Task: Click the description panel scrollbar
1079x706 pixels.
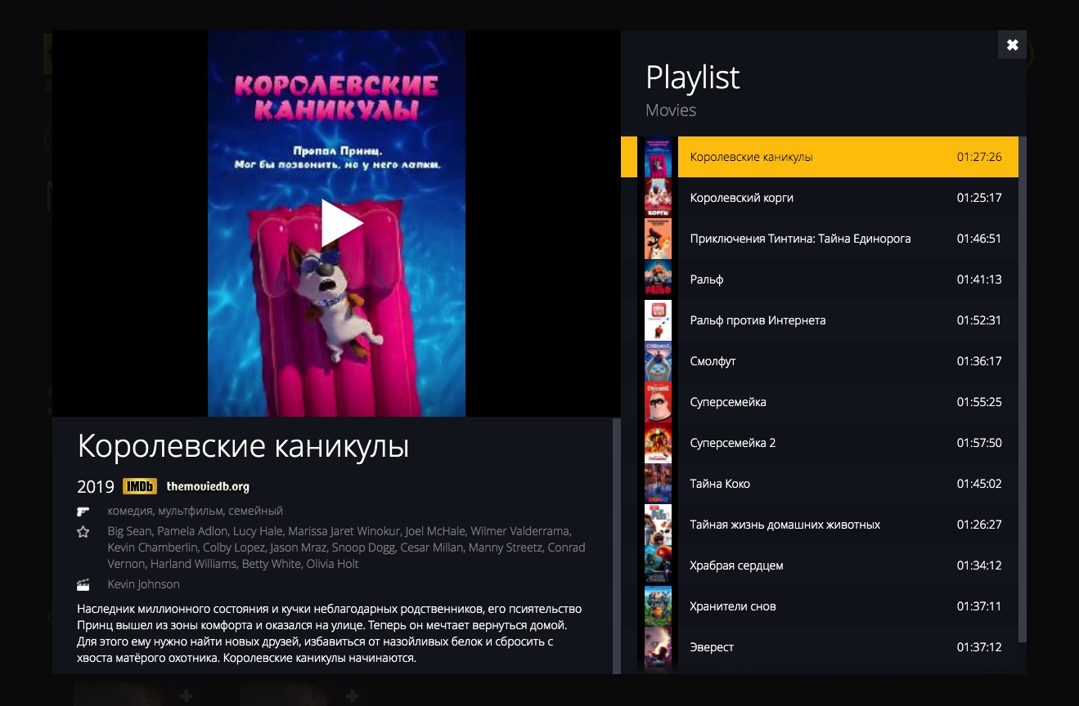Action: click(x=617, y=546)
